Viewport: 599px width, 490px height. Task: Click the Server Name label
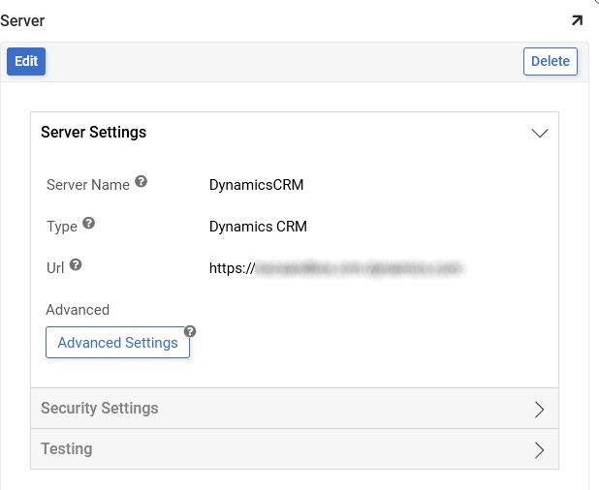click(88, 185)
